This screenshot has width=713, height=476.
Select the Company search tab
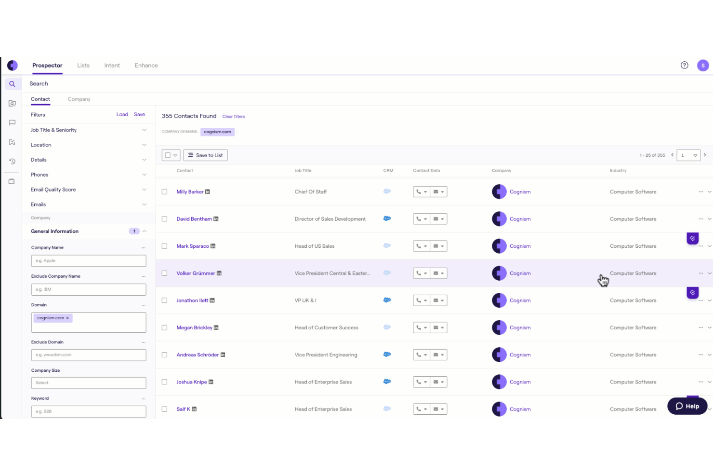click(x=79, y=99)
